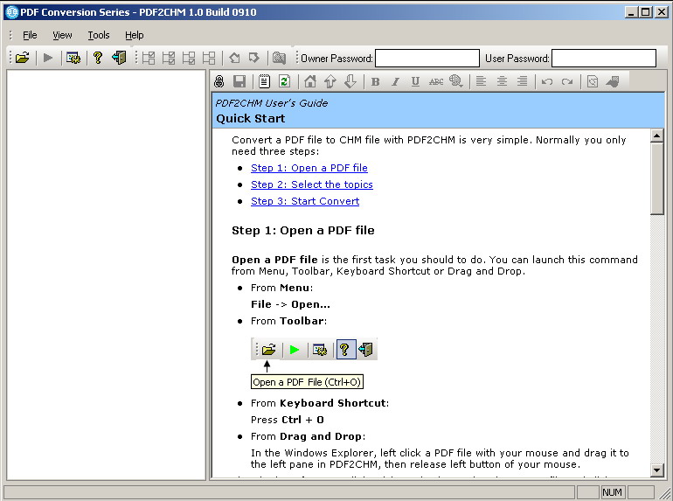
Task: Click the From Drag and Drop bullet text
Action: point(308,436)
